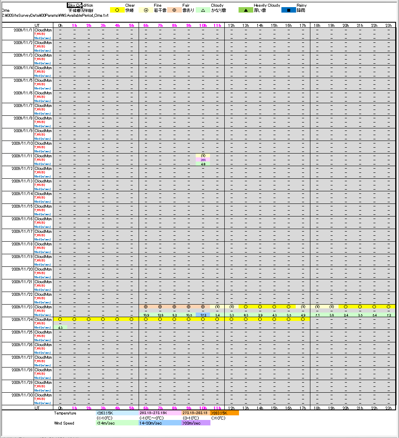Click the 17.2 wind speed cell
This screenshot has height=438, width=399.
click(x=203, y=315)
